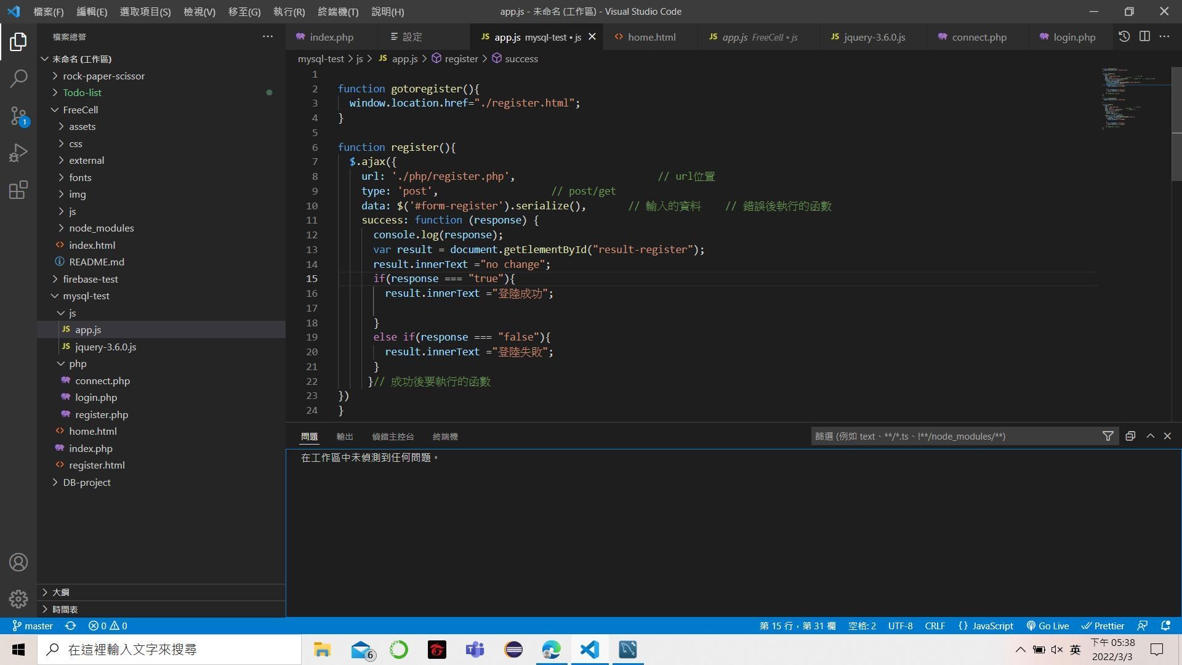The width and height of the screenshot is (1182, 665).
Task: Select the JavaScript language mode in the status bar
Action: (x=986, y=626)
